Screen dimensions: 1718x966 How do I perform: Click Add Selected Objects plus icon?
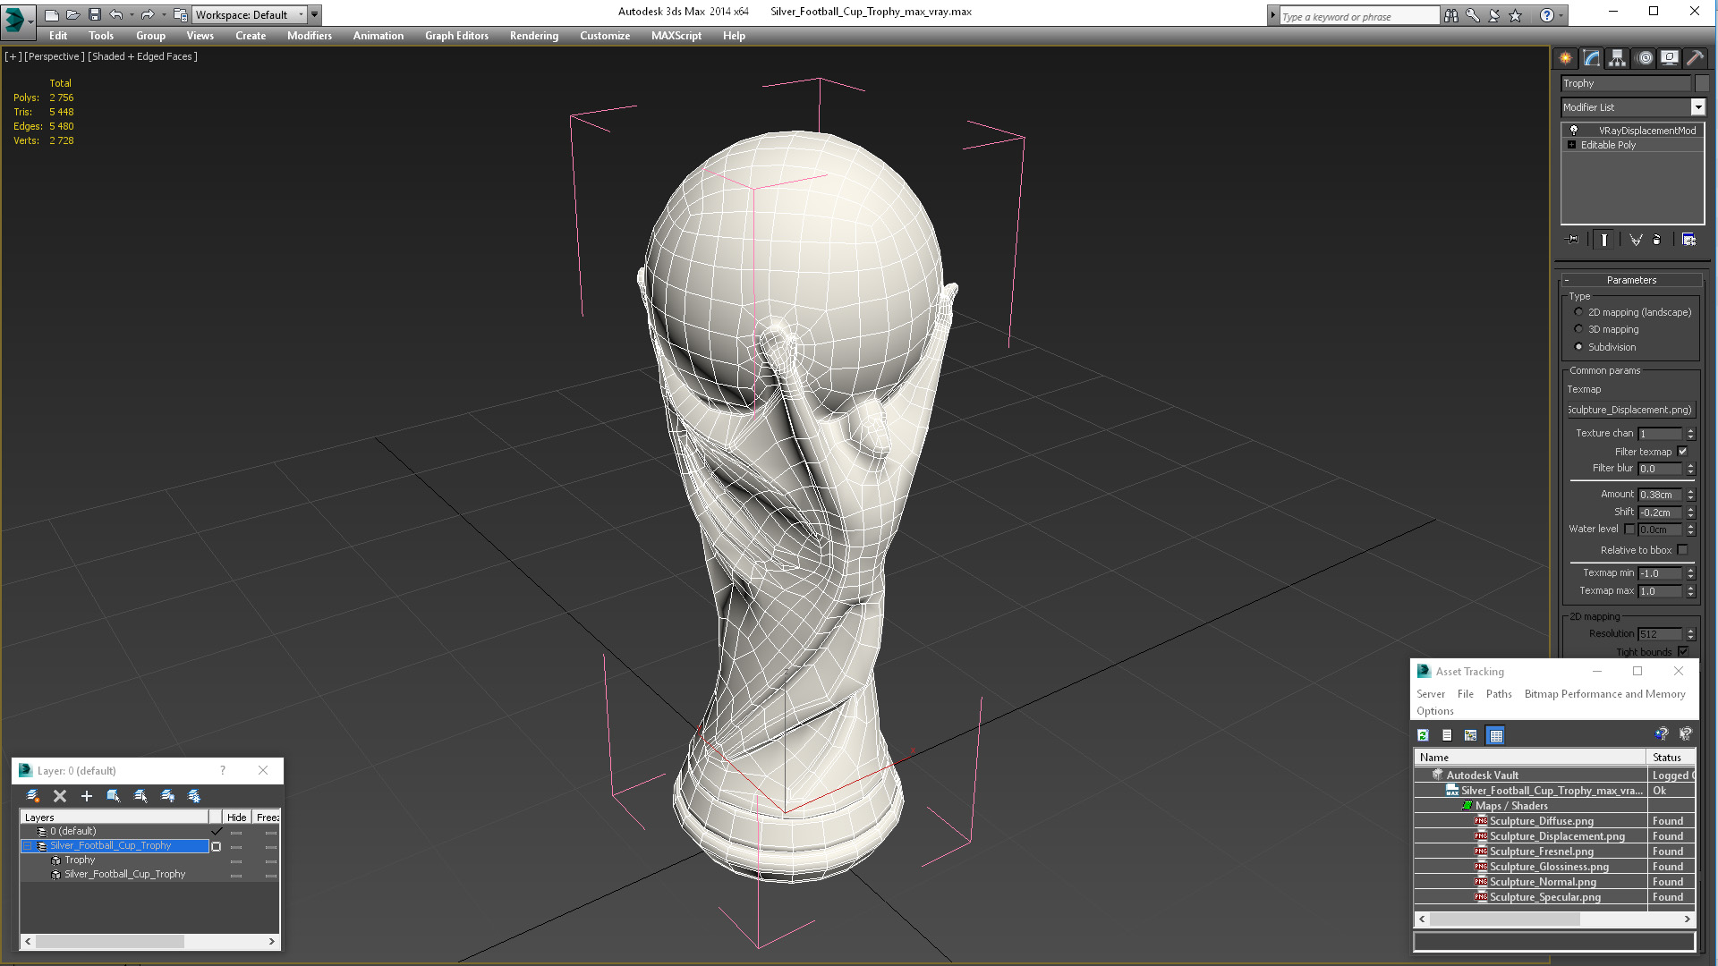coord(87,796)
